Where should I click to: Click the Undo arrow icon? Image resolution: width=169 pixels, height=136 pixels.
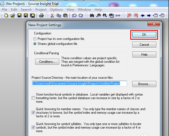pyautogui.click(x=74, y=16)
